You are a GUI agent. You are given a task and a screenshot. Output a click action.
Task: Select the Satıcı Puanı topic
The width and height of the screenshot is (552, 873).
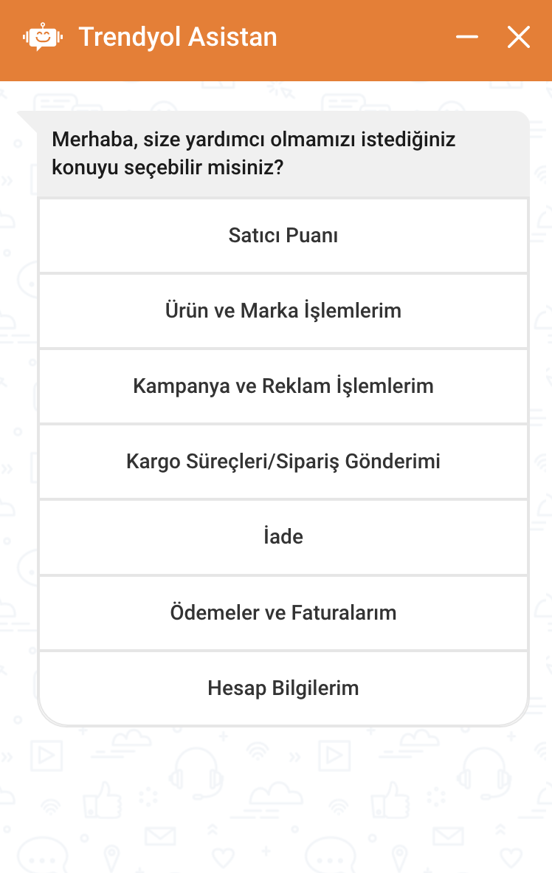(x=283, y=236)
